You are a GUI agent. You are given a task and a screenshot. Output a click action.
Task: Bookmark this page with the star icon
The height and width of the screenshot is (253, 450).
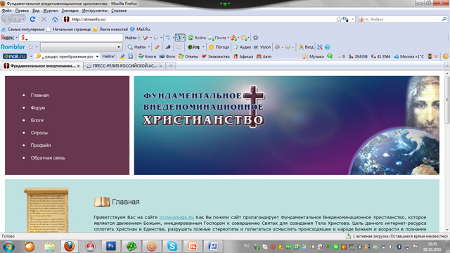coord(339,19)
